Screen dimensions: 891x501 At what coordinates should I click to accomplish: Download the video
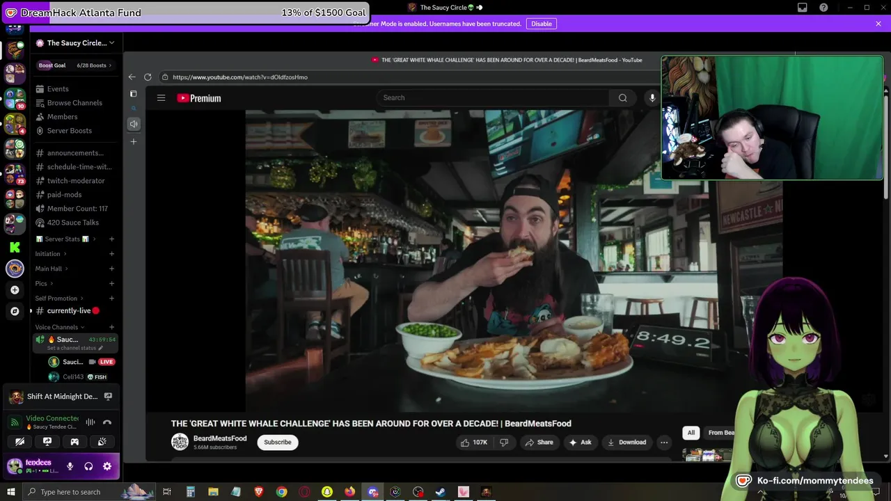627,442
